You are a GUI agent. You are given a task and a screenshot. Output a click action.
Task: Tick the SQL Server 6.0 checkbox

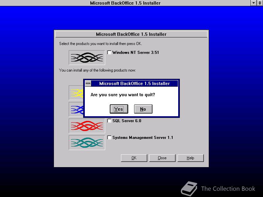(x=109, y=120)
